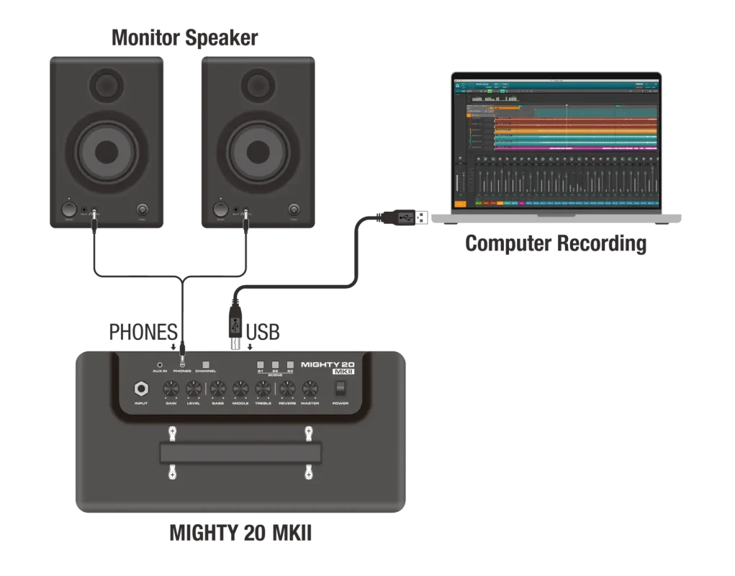Click the "Computer Recording" caption
The width and height of the screenshot is (735, 576).
click(556, 243)
